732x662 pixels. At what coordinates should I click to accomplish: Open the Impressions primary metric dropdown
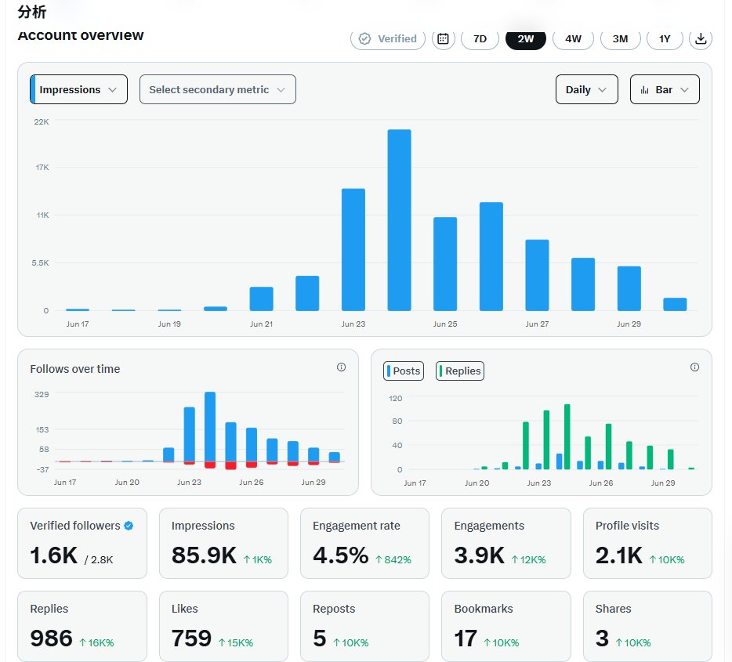pos(78,89)
